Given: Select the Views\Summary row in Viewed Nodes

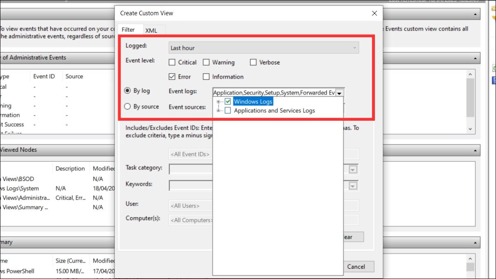Looking at the screenshot, I should click(58, 207).
